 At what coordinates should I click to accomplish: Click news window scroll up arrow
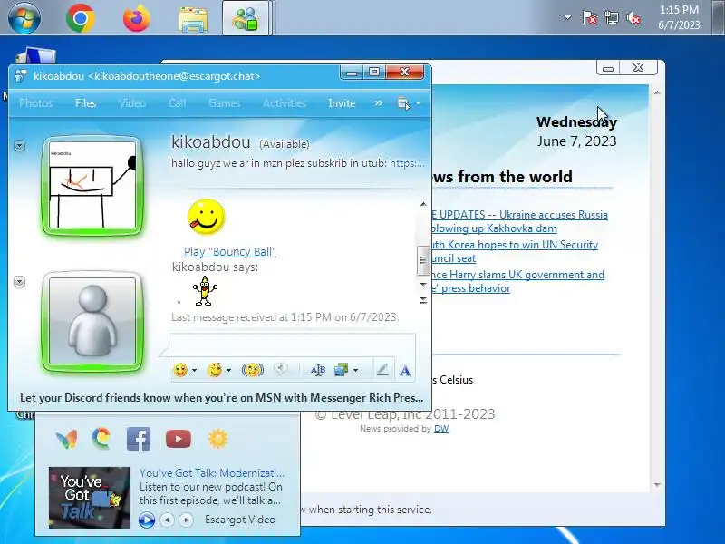click(x=657, y=92)
